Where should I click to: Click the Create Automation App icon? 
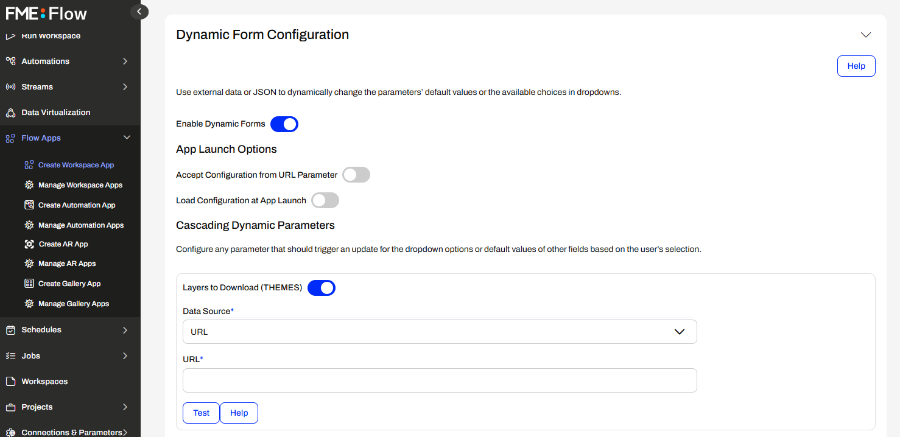(29, 205)
